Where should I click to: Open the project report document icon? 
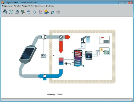(35, 12)
